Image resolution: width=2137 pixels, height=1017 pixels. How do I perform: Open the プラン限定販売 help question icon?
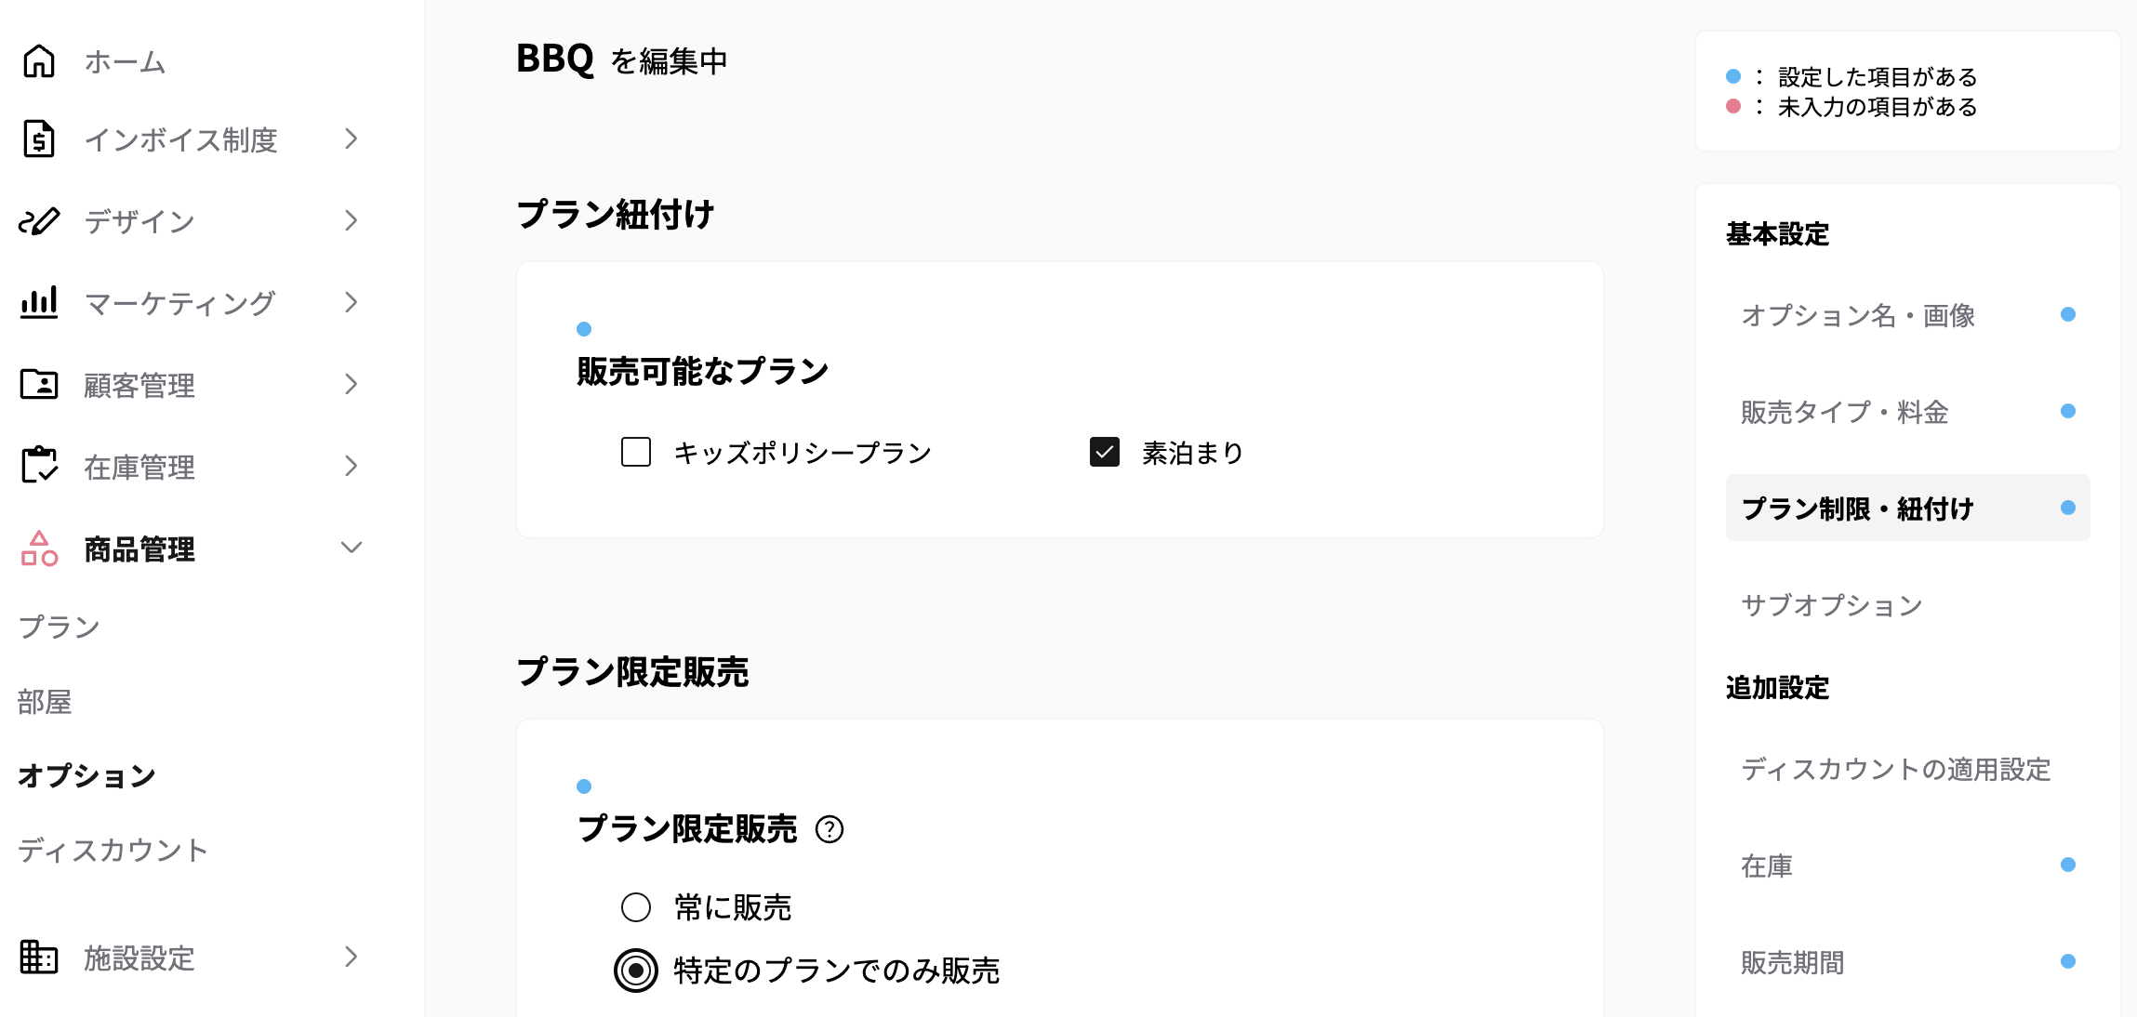(x=830, y=831)
